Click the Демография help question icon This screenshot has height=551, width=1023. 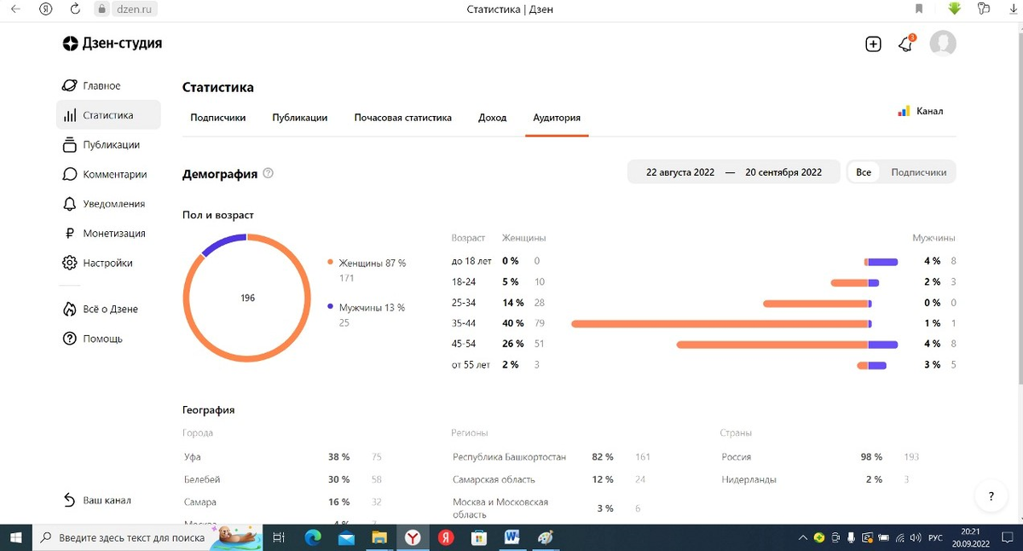(269, 173)
